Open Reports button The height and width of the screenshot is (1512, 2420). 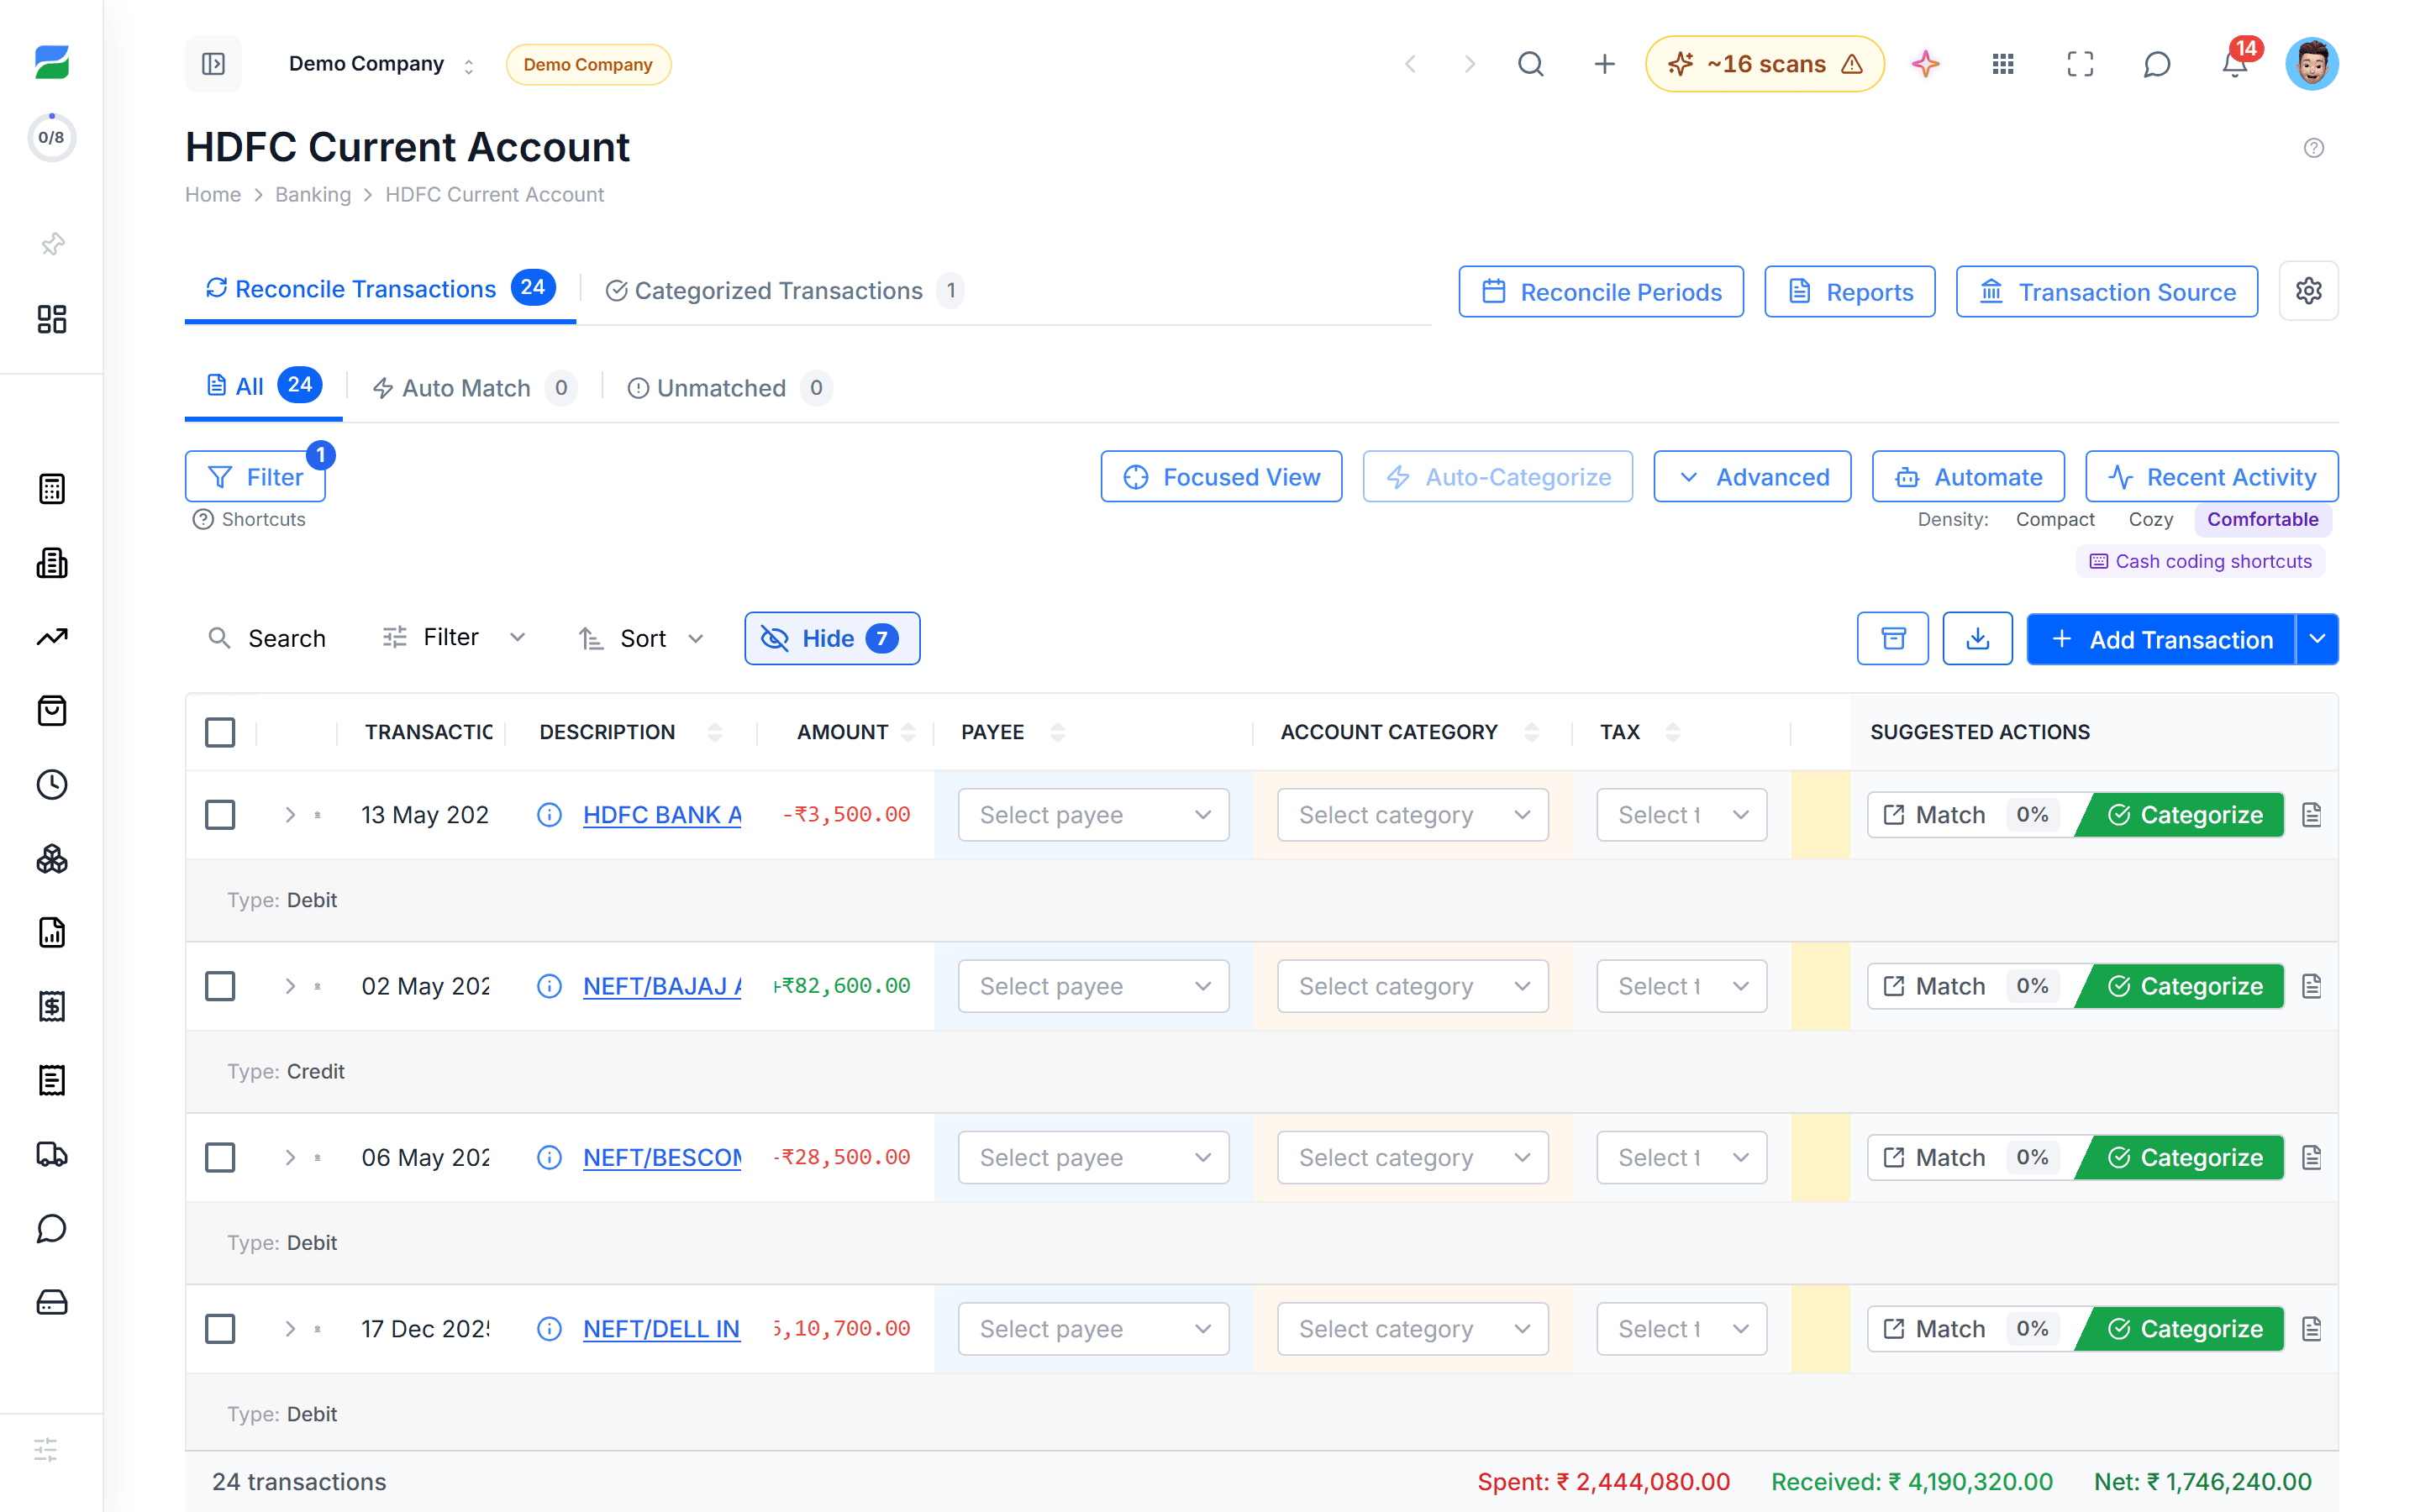point(1850,292)
